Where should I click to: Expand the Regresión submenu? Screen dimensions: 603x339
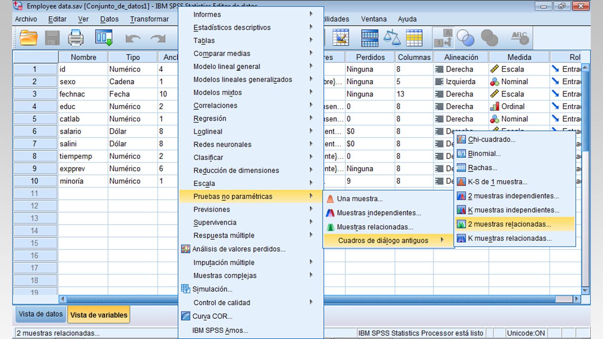pos(251,119)
